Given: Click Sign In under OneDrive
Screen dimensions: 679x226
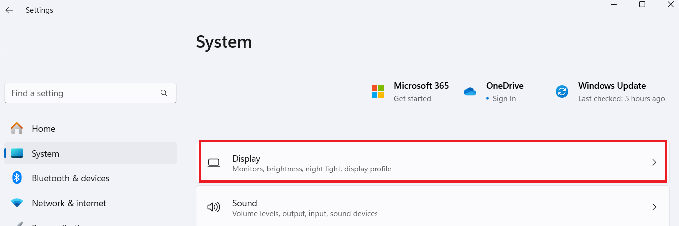Looking at the screenshot, I should click(504, 99).
